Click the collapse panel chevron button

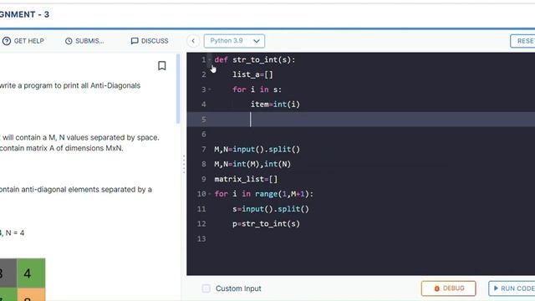point(193,41)
